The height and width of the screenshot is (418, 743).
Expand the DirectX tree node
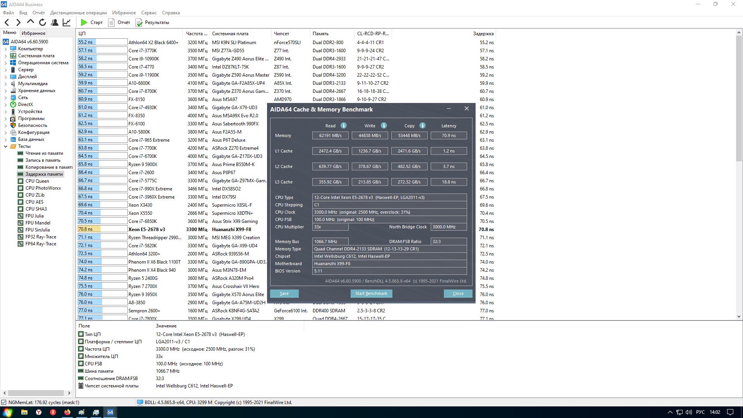pos(5,104)
